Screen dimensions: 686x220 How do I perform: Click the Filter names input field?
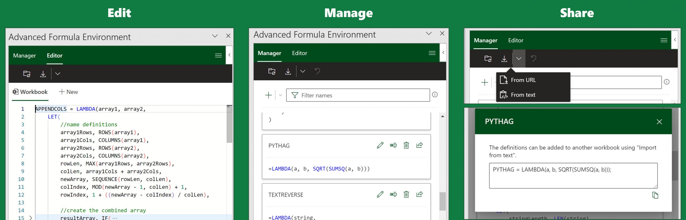[358, 95]
